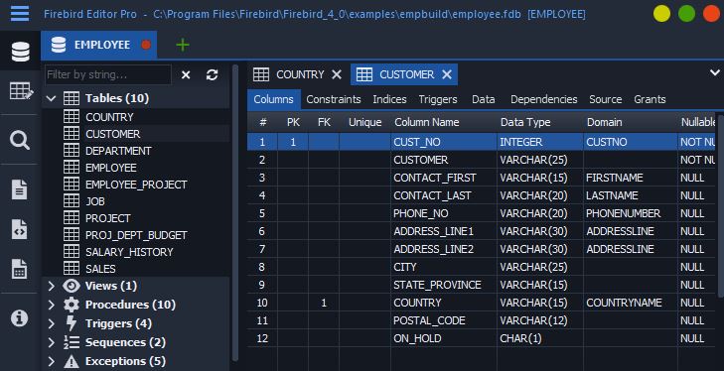Select PROJECT table in tree
The height and width of the screenshot is (371, 724).
click(108, 218)
